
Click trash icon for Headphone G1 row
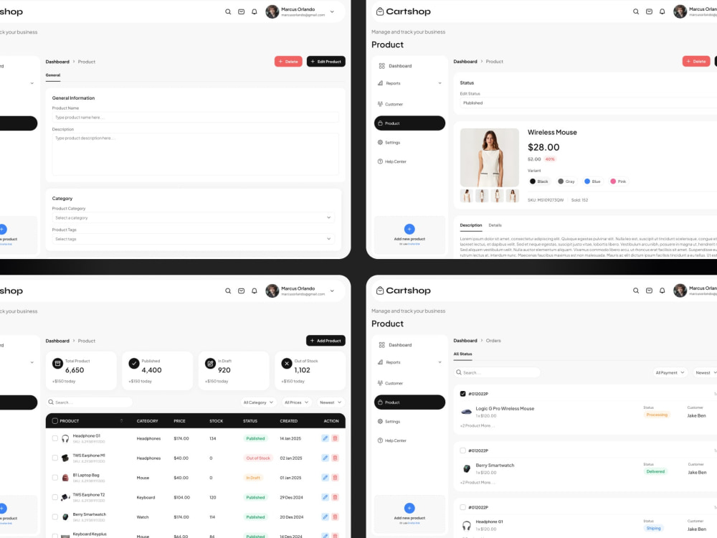[335, 438]
